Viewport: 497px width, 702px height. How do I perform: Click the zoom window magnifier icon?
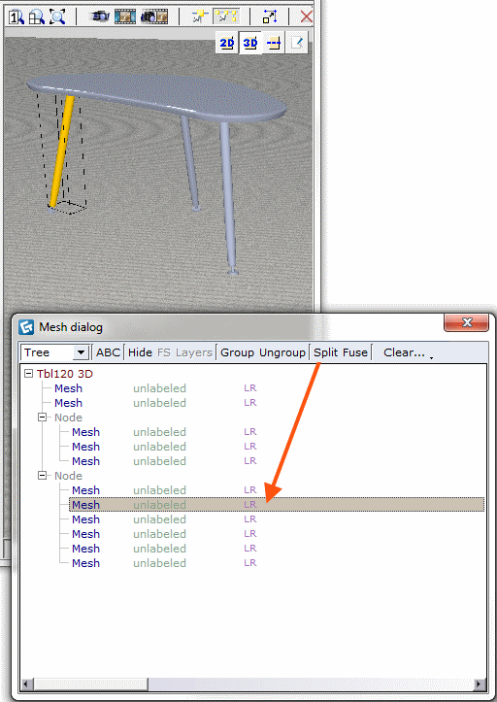point(37,17)
